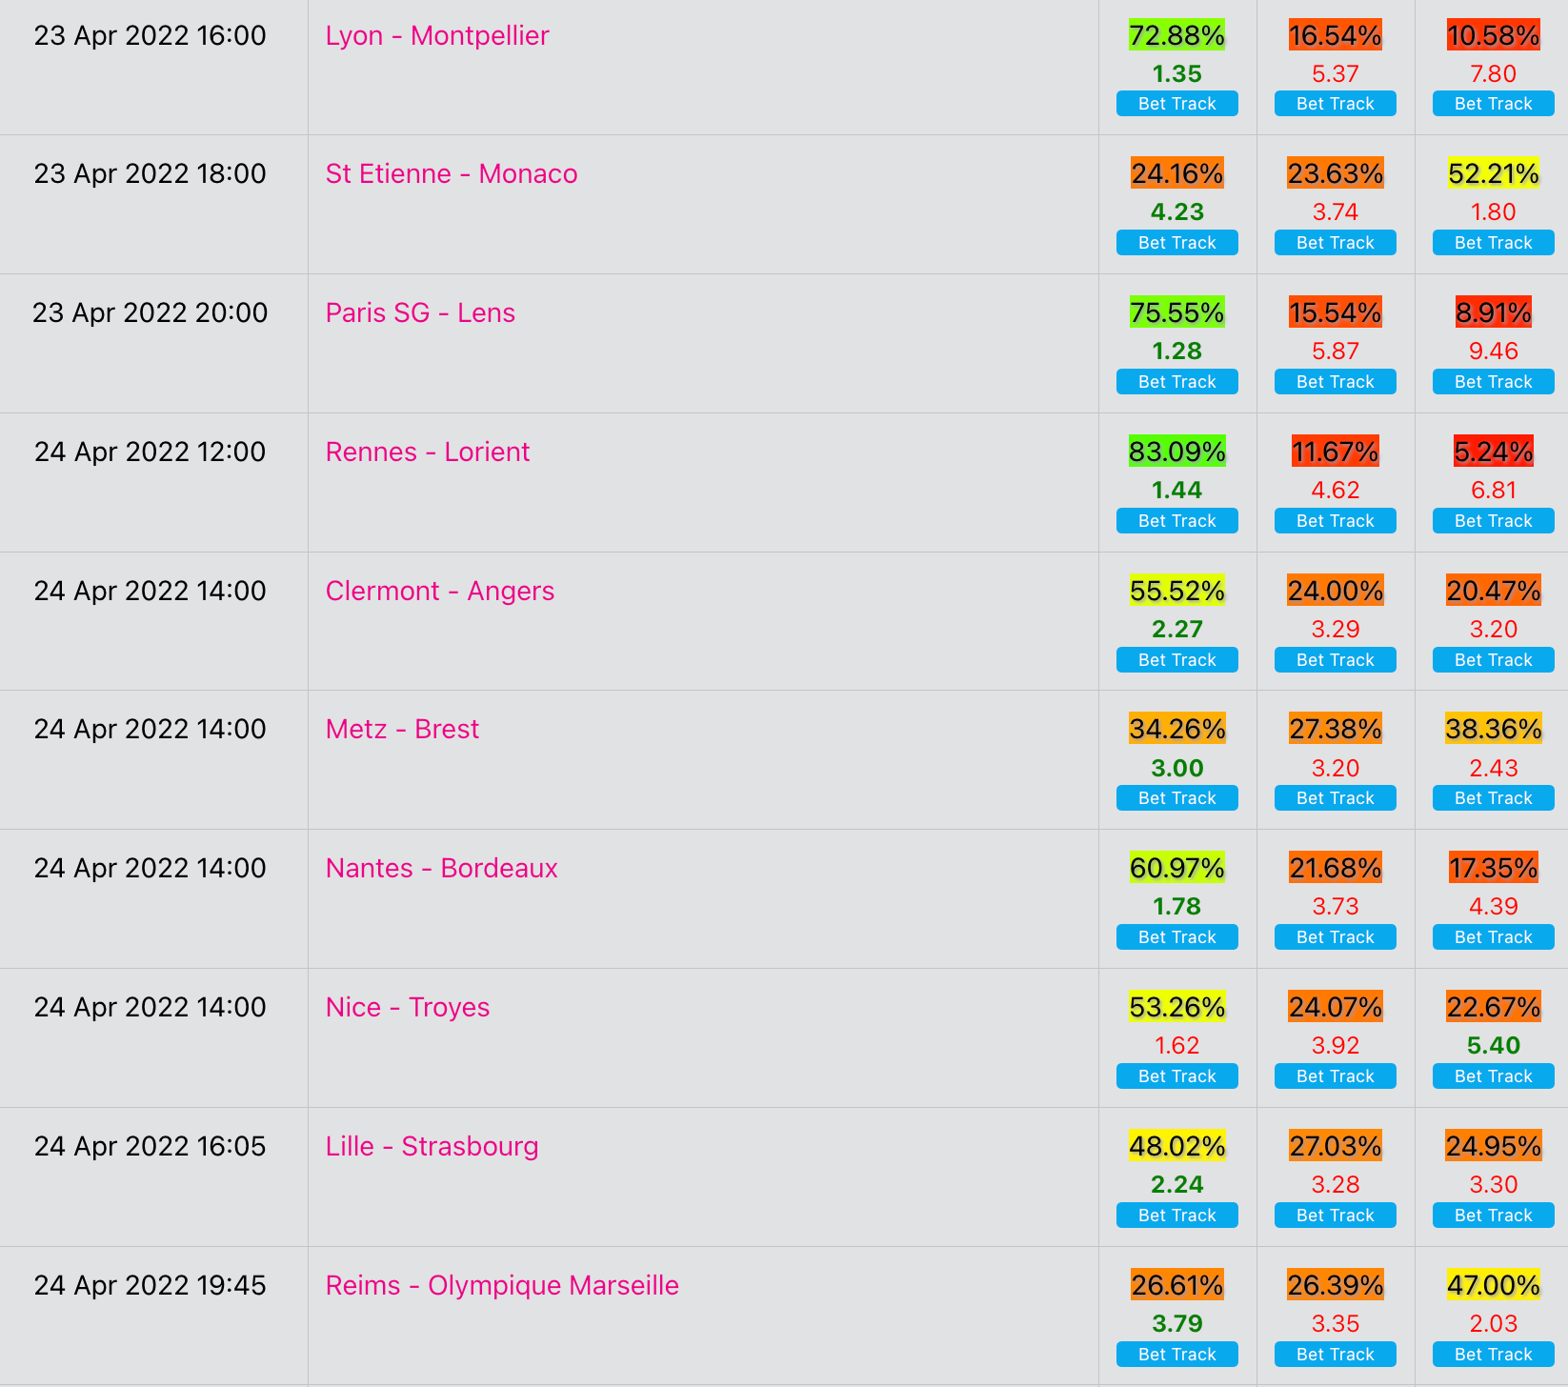This screenshot has width=1568, height=1387.
Task: Select the 72.88% Lyon win probability
Action: click(1177, 35)
